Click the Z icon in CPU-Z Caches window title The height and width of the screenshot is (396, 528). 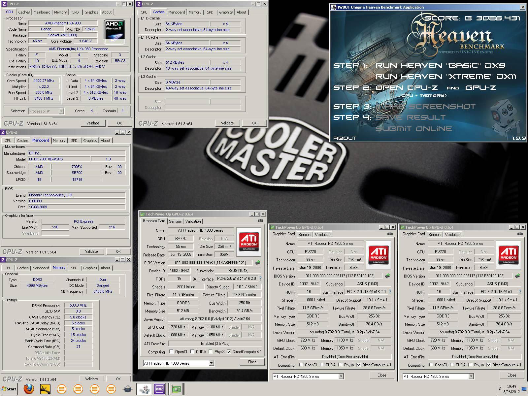click(x=139, y=4)
